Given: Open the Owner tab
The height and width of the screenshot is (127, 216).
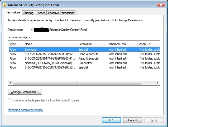Looking at the screenshot, I should coord(41,13).
